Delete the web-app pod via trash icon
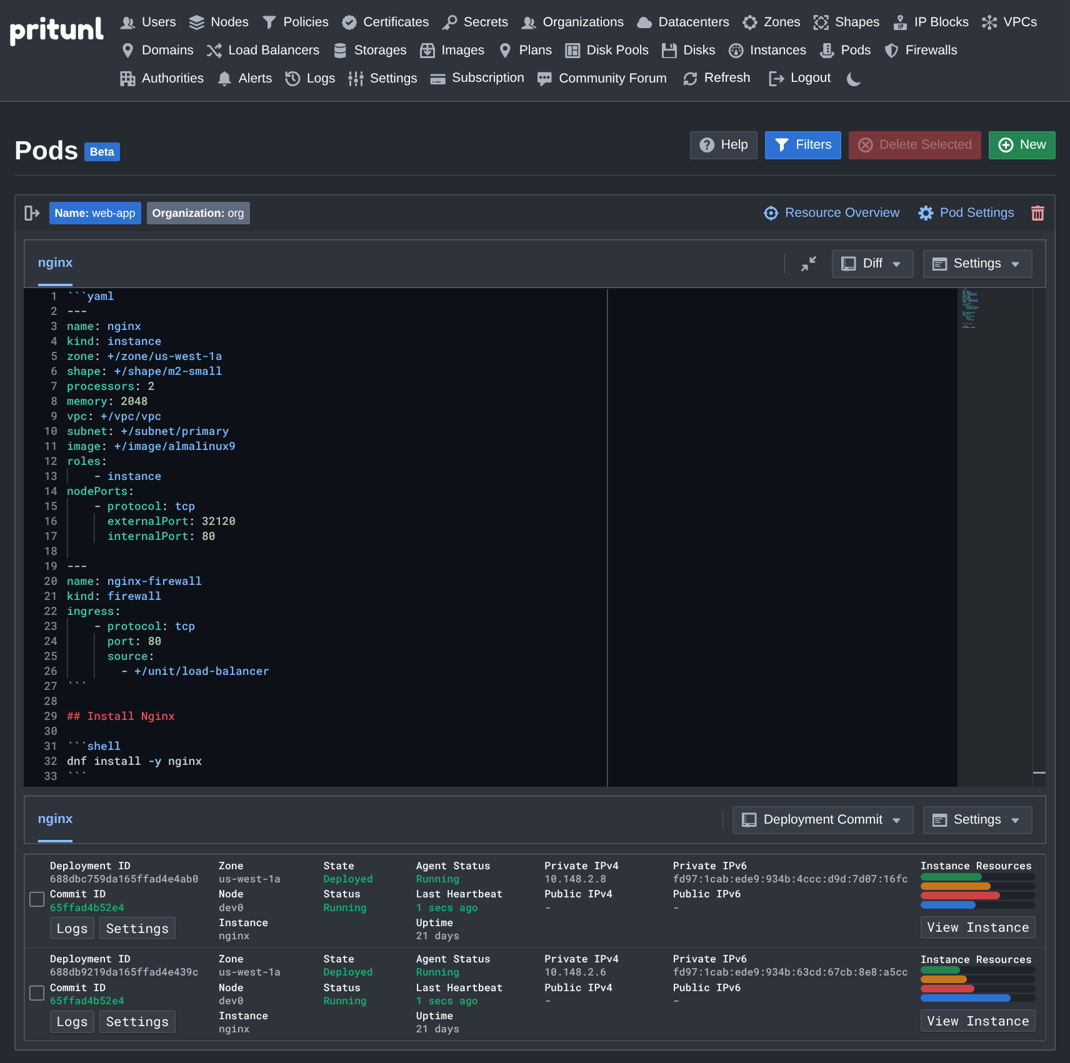The height and width of the screenshot is (1063, 1070). point(1037,212)
